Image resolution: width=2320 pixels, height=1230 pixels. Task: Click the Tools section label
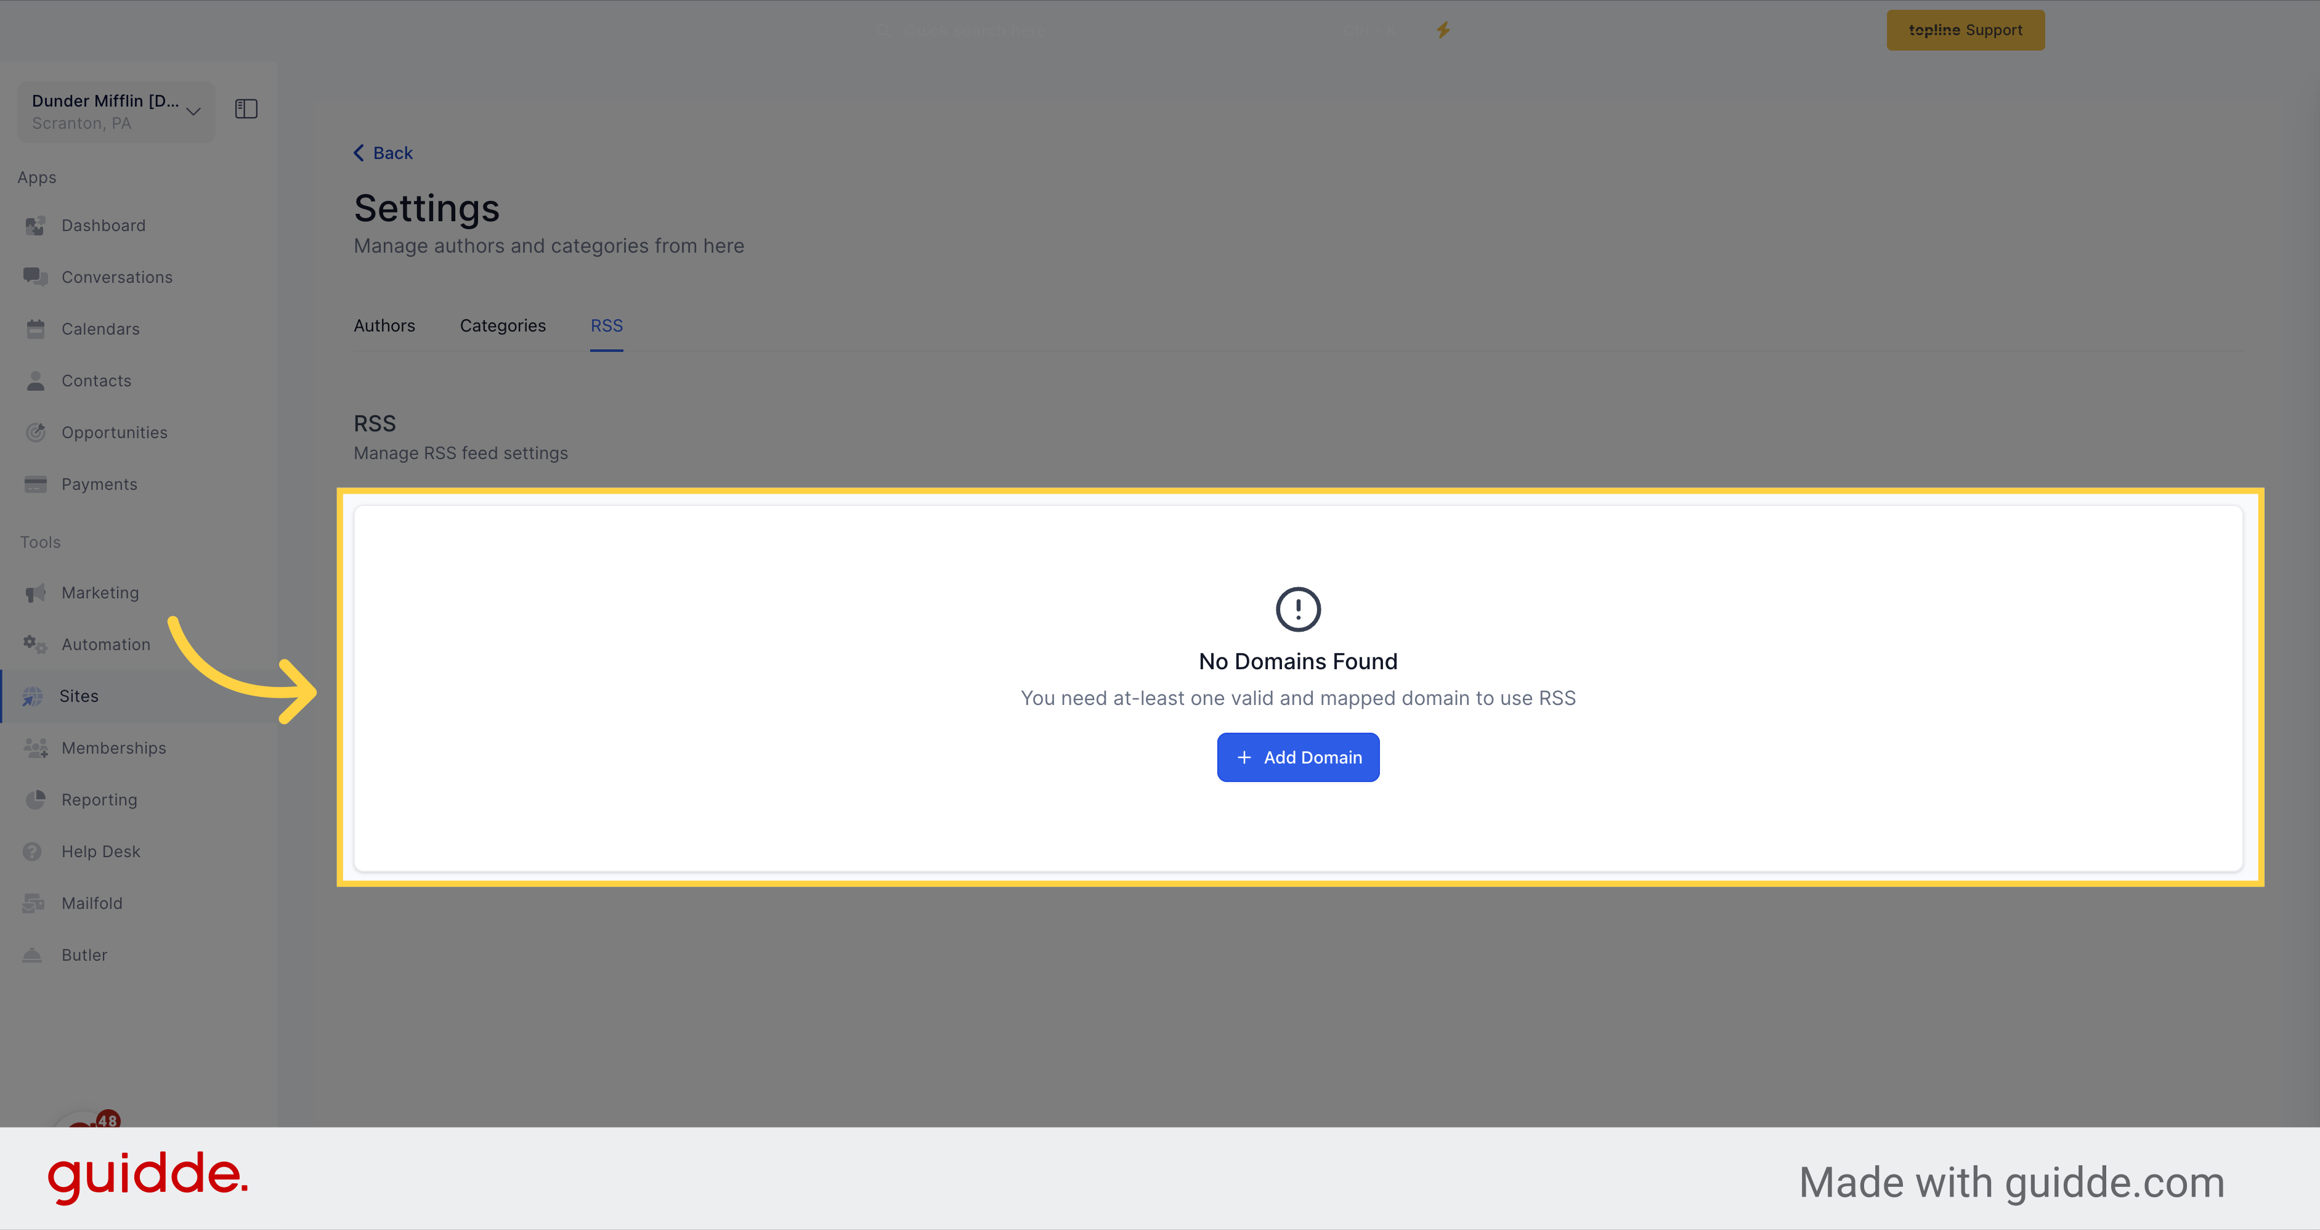(x=41, y=542)
